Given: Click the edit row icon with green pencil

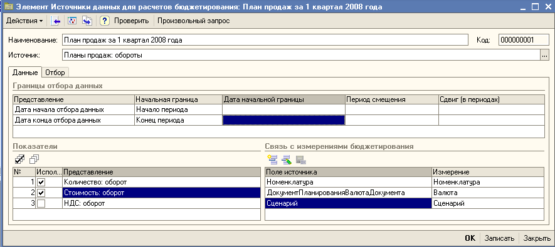Looking at the screenshot, I should point(287,160).
